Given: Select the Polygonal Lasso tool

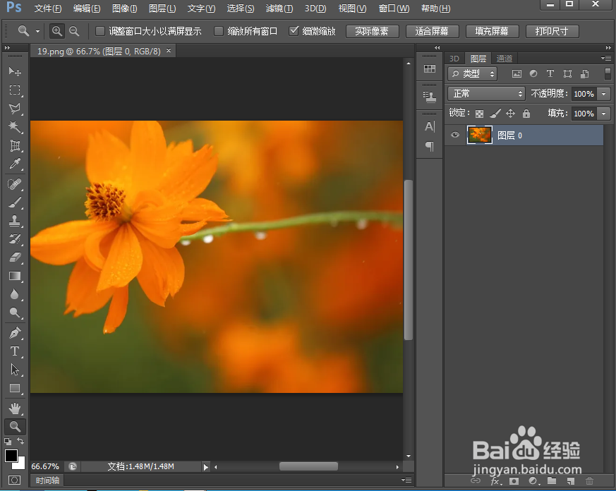Looking at the screenshot, I should (x=15, y=109).
